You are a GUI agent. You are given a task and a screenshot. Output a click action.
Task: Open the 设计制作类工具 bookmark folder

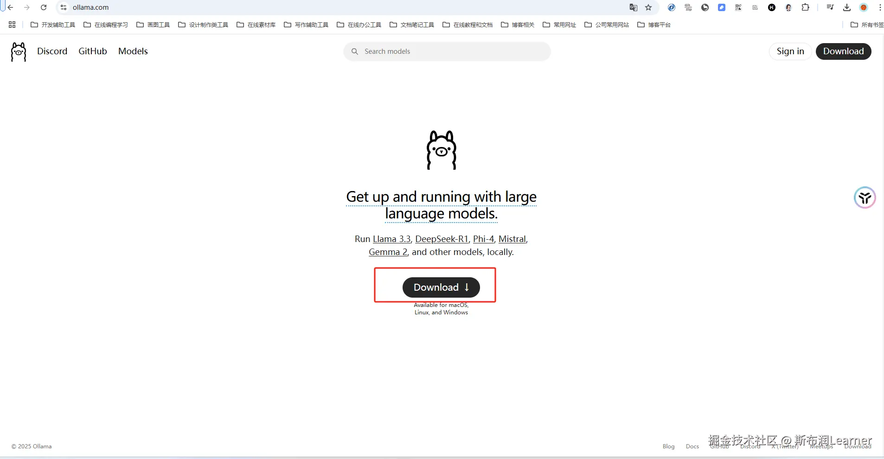pyautogui.click(x=203, y=25)
